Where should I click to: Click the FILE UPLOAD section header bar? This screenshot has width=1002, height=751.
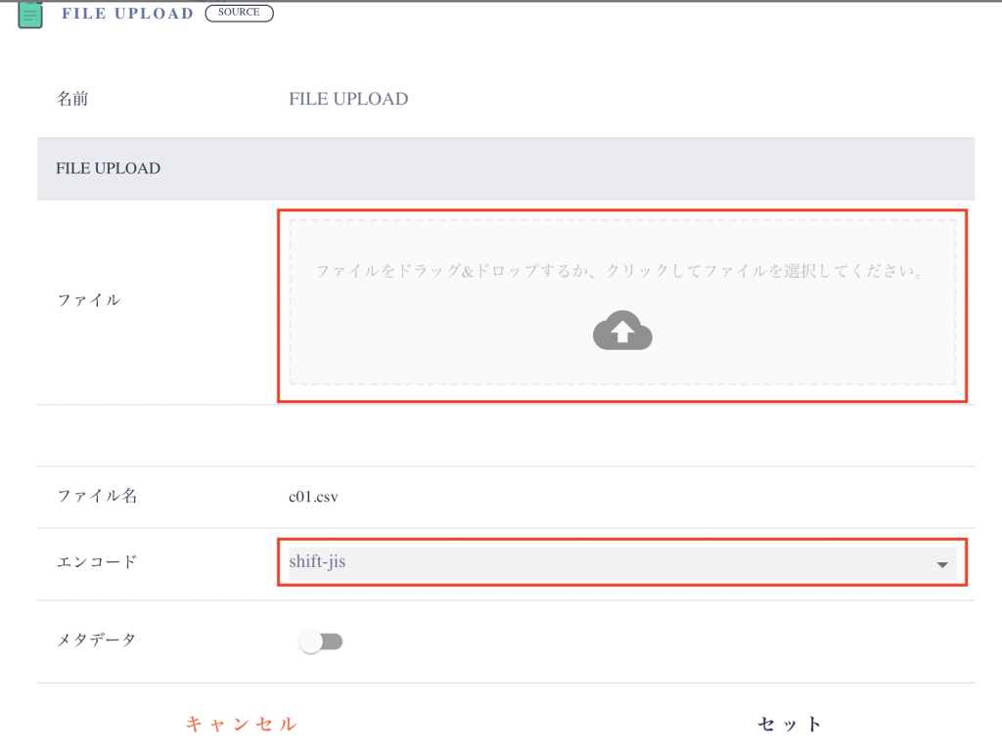[506, 168]
